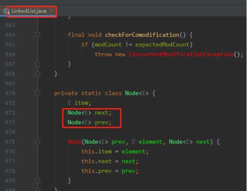
Task: Click the if keyword on line 965
Action: 85,45
